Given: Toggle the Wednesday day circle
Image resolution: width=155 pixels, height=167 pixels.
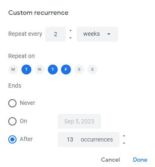Looking at the screenshot, I should pos(40,70).
